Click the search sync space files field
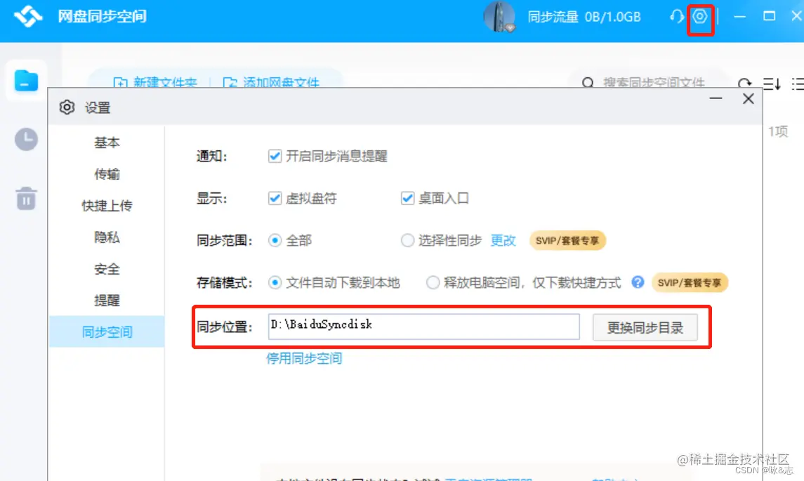804x481 pixels. [654, 83]
